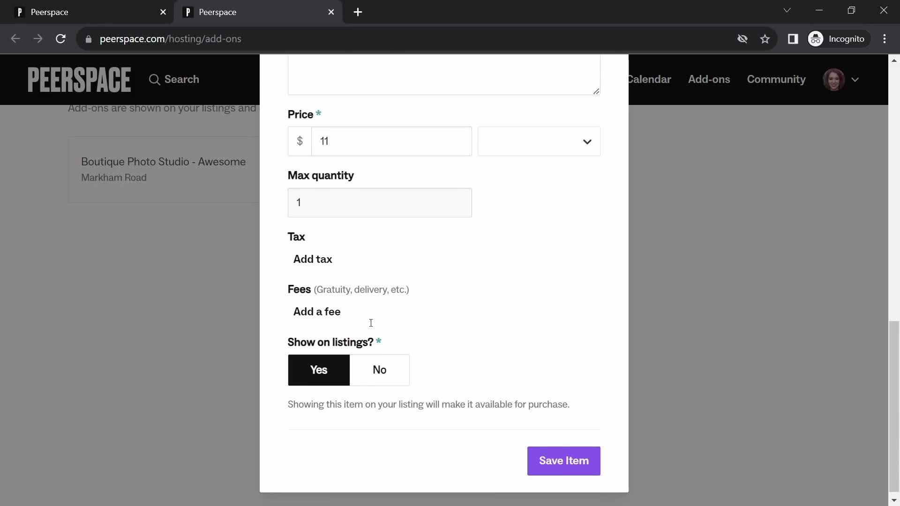Enable No option for Show on listings
The image size is (900, 506).
380,370
